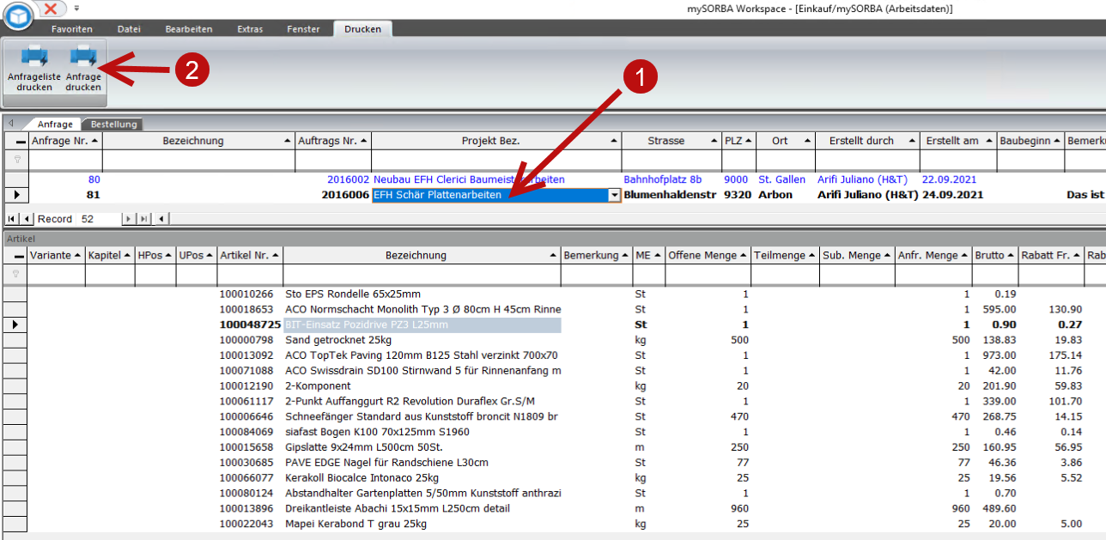Switch to the Anfrage tab
The height and width of the screenshot is (540, 1106).
coord(55,124)
